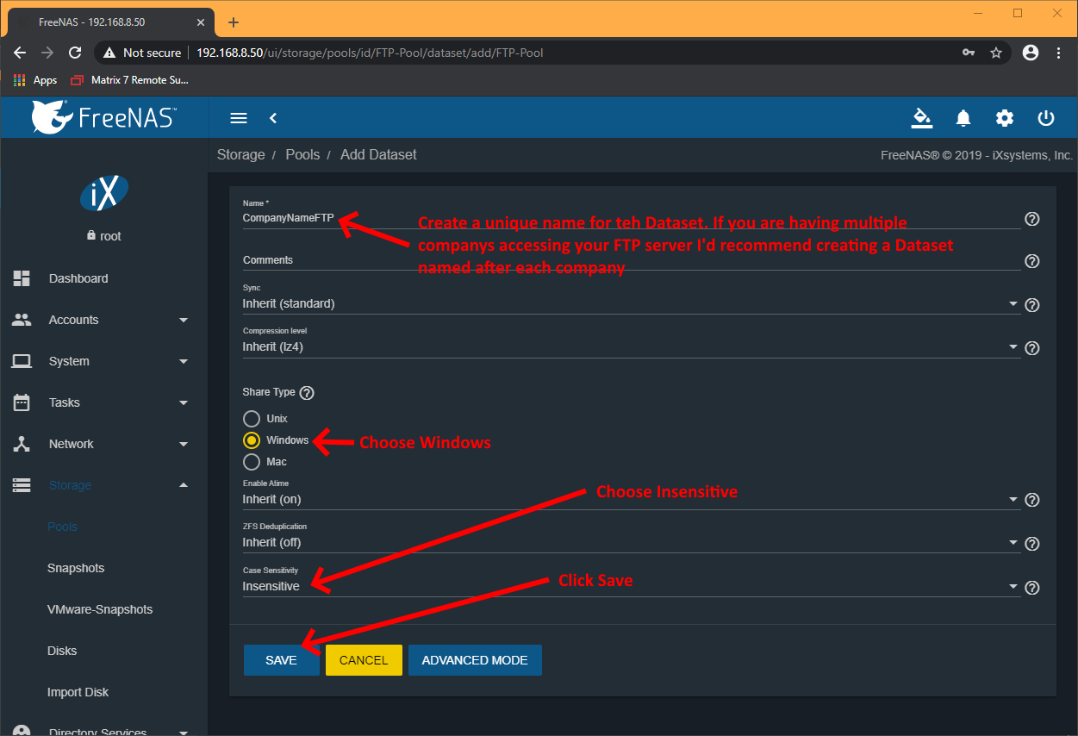
Task: Click the power icon in top bar
Action: [x=1046, y=118]
